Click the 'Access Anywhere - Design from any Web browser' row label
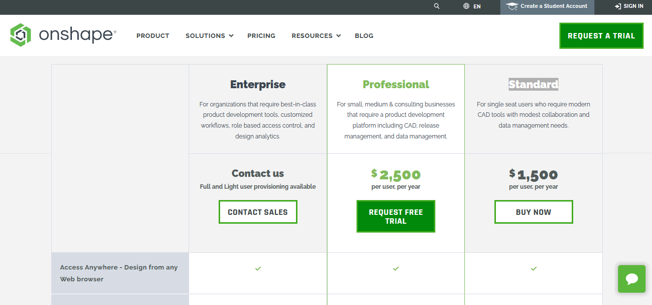The width and height of the screenshot is (652, 305). [x=120, y=273]
